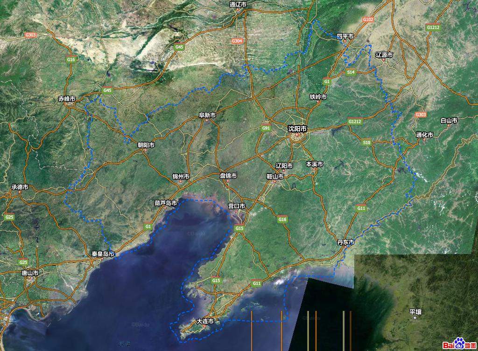Select the 葫芦岛市 city label
The height and width of the screenshot is (351, 478).
[166, 203]
